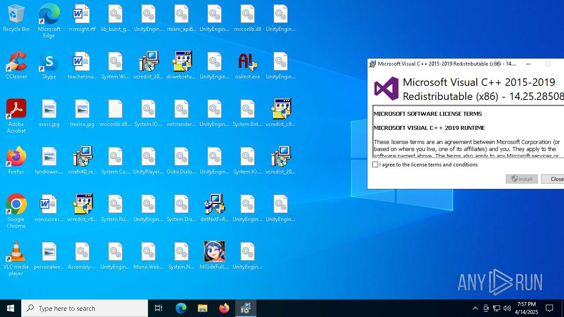The width and height of the screenshot is (564, 317).
Task: Select the lib_burst_g... file icon
Action: (x=115, y=18)
